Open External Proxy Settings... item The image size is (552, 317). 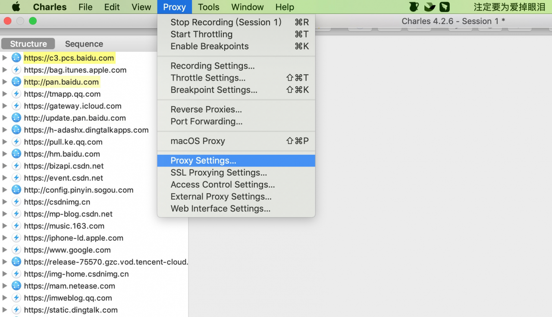point(236,197)
